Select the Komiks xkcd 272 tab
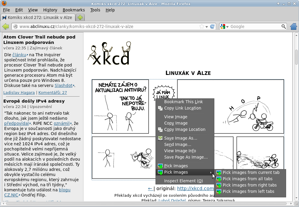 pyautogui.click(x=38, y=17)
